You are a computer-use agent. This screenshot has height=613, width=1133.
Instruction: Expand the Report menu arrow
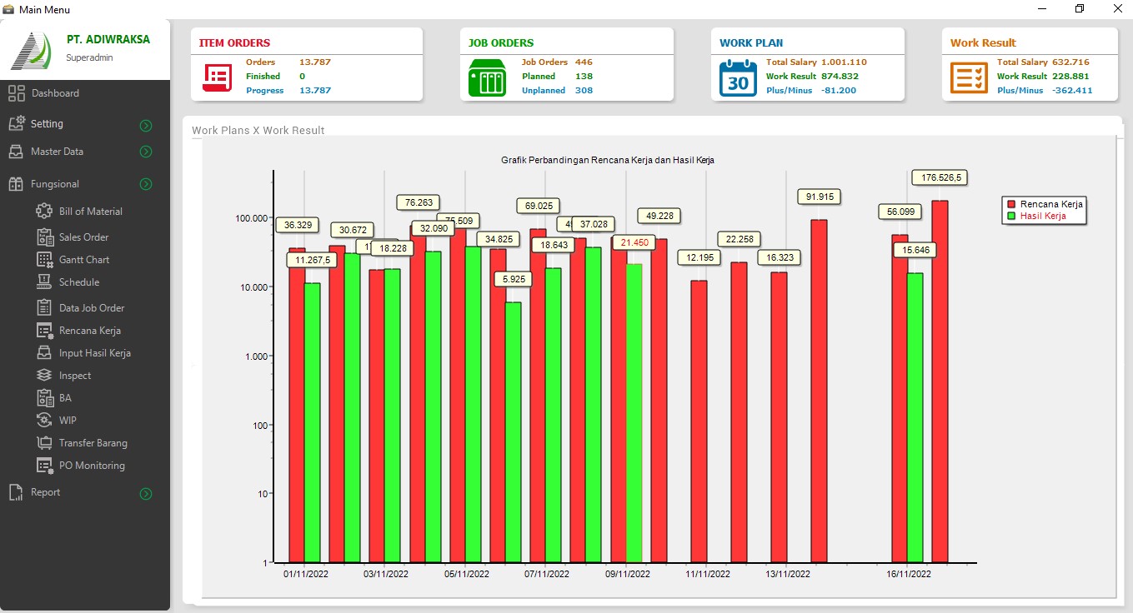click(146, 494)
